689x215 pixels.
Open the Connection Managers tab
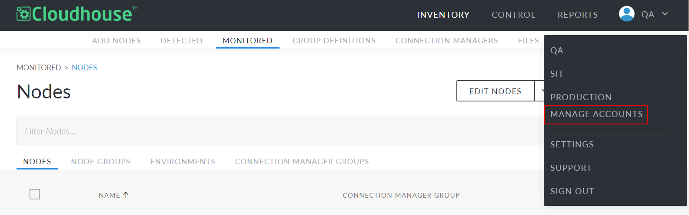[x=446, y=40]
